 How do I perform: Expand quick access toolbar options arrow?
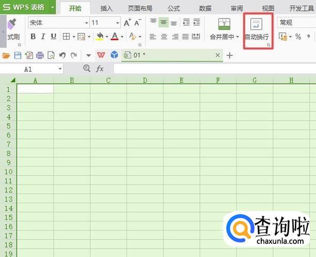click(88, 55)
